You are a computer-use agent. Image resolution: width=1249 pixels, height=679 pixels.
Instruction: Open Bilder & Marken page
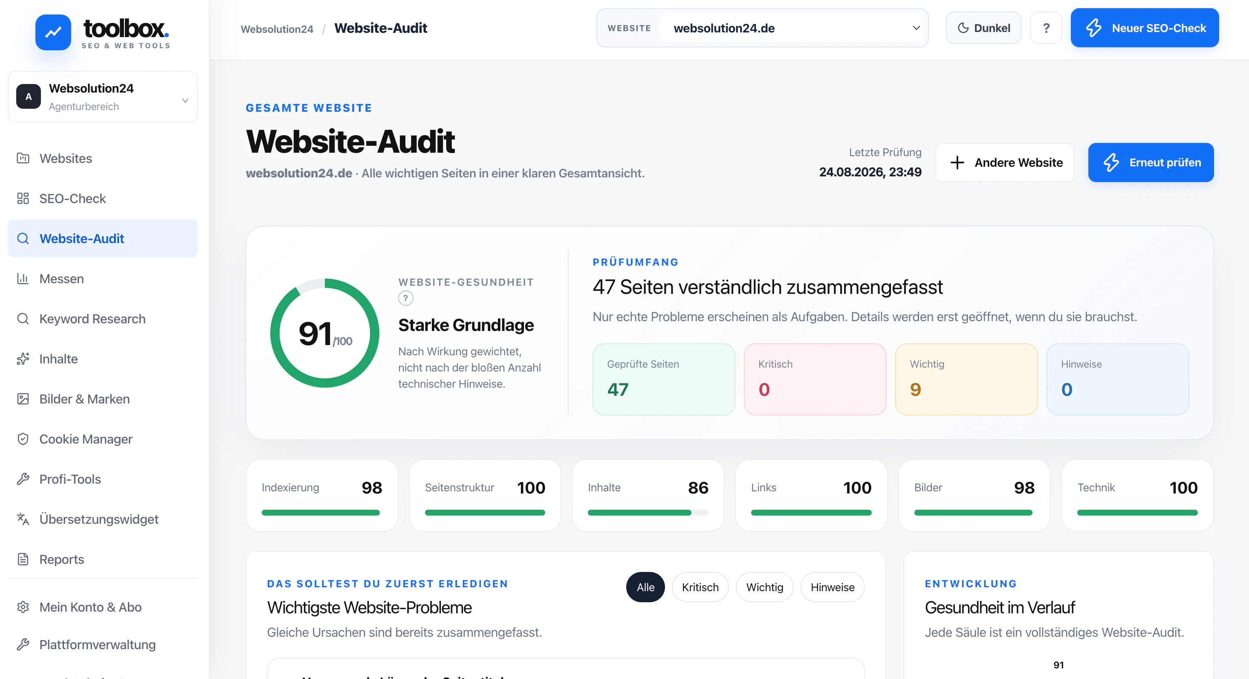pyautogui.click(x=103, y=399)
